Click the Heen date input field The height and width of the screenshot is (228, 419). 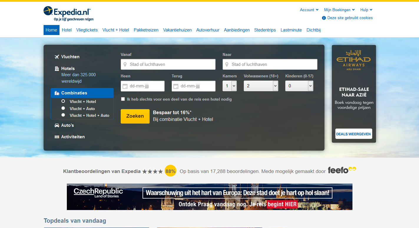(x=143, y=86)
